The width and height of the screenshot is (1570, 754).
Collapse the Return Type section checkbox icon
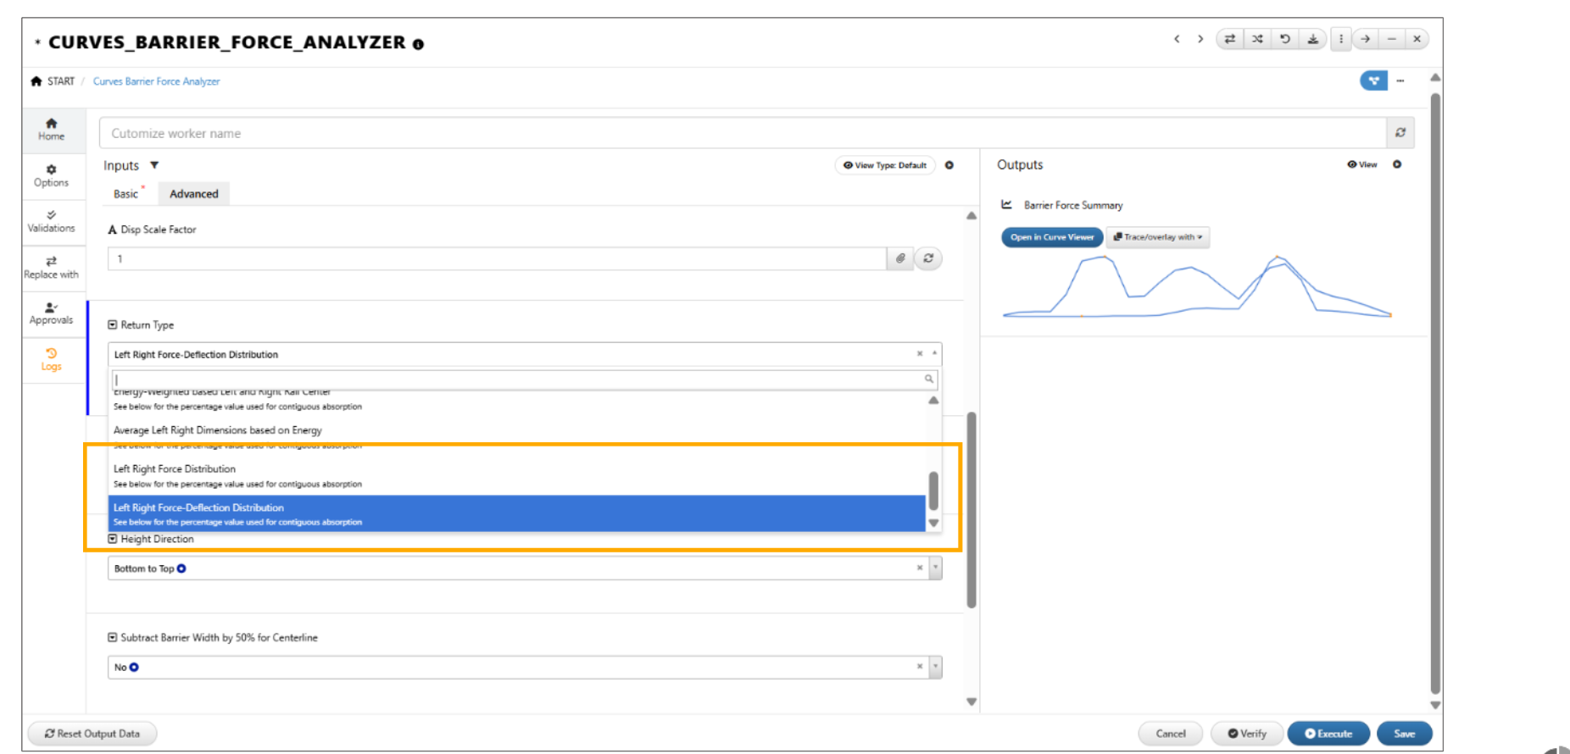[x=113, y=325]
